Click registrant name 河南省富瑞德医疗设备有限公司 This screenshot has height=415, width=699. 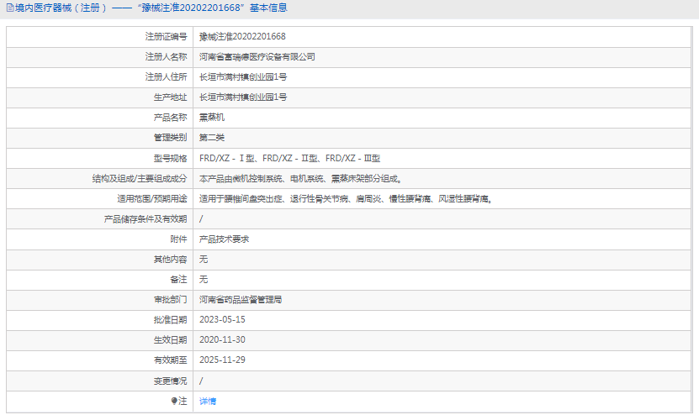point(257,56)
